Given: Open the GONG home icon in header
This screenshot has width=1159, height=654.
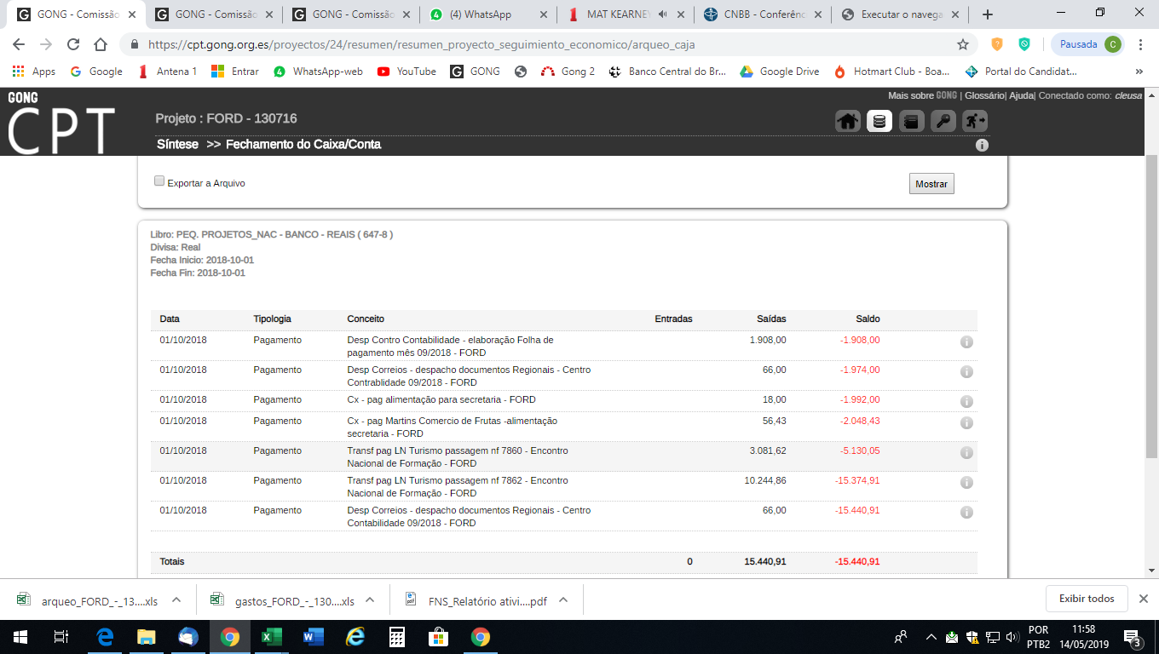Looking at the screenshot, I should [847, 121].
